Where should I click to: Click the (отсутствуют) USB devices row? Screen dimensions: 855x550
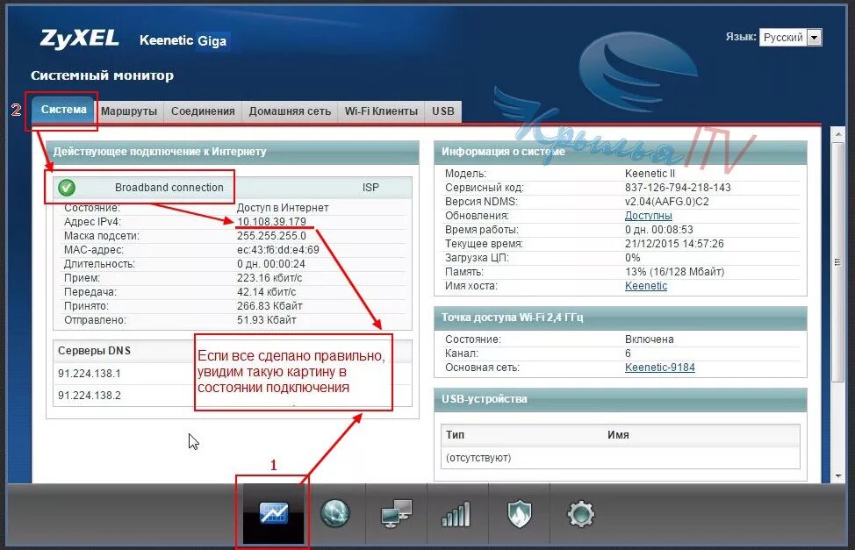click(x=620, y=458)
